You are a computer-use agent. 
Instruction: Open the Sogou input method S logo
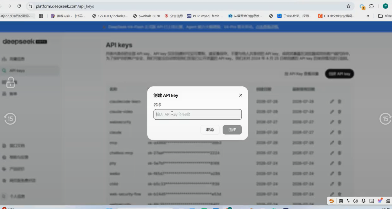tap(332, 201)
